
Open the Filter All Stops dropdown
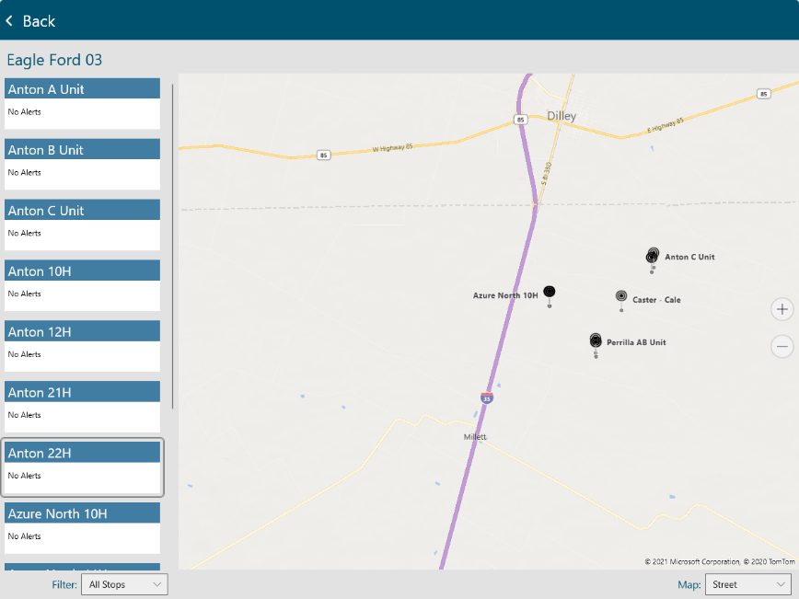tap(124, 584)
